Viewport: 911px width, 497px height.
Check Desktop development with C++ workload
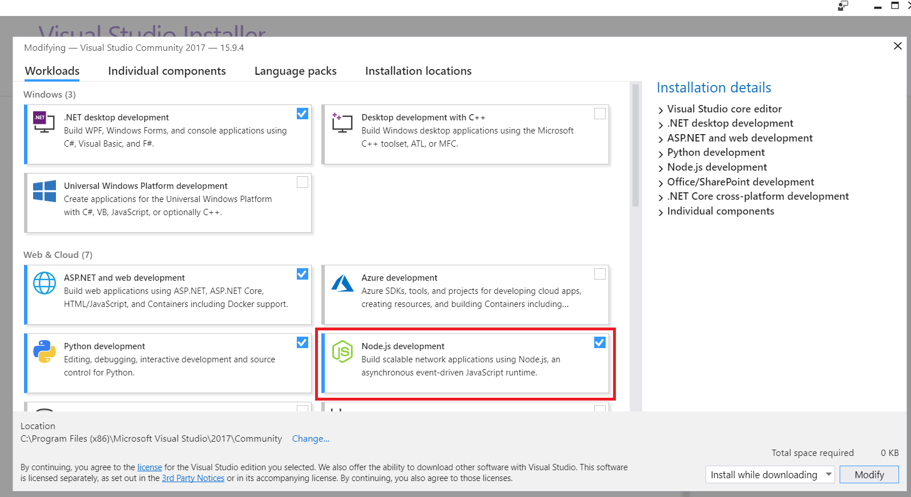pos(600,114)
